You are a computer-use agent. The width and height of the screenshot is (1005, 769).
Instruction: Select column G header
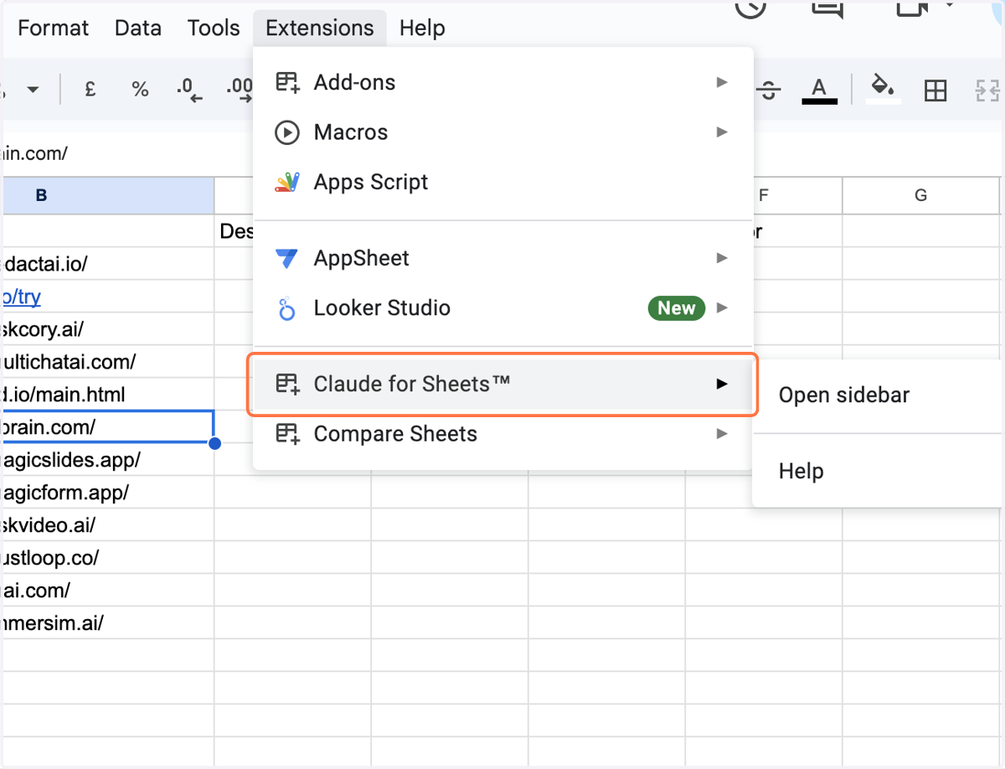click(921, 195)
